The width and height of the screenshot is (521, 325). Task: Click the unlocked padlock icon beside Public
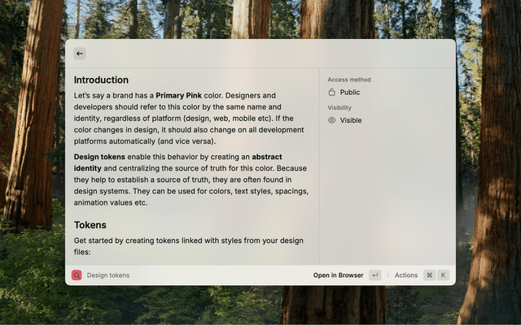tap(332, 93)
